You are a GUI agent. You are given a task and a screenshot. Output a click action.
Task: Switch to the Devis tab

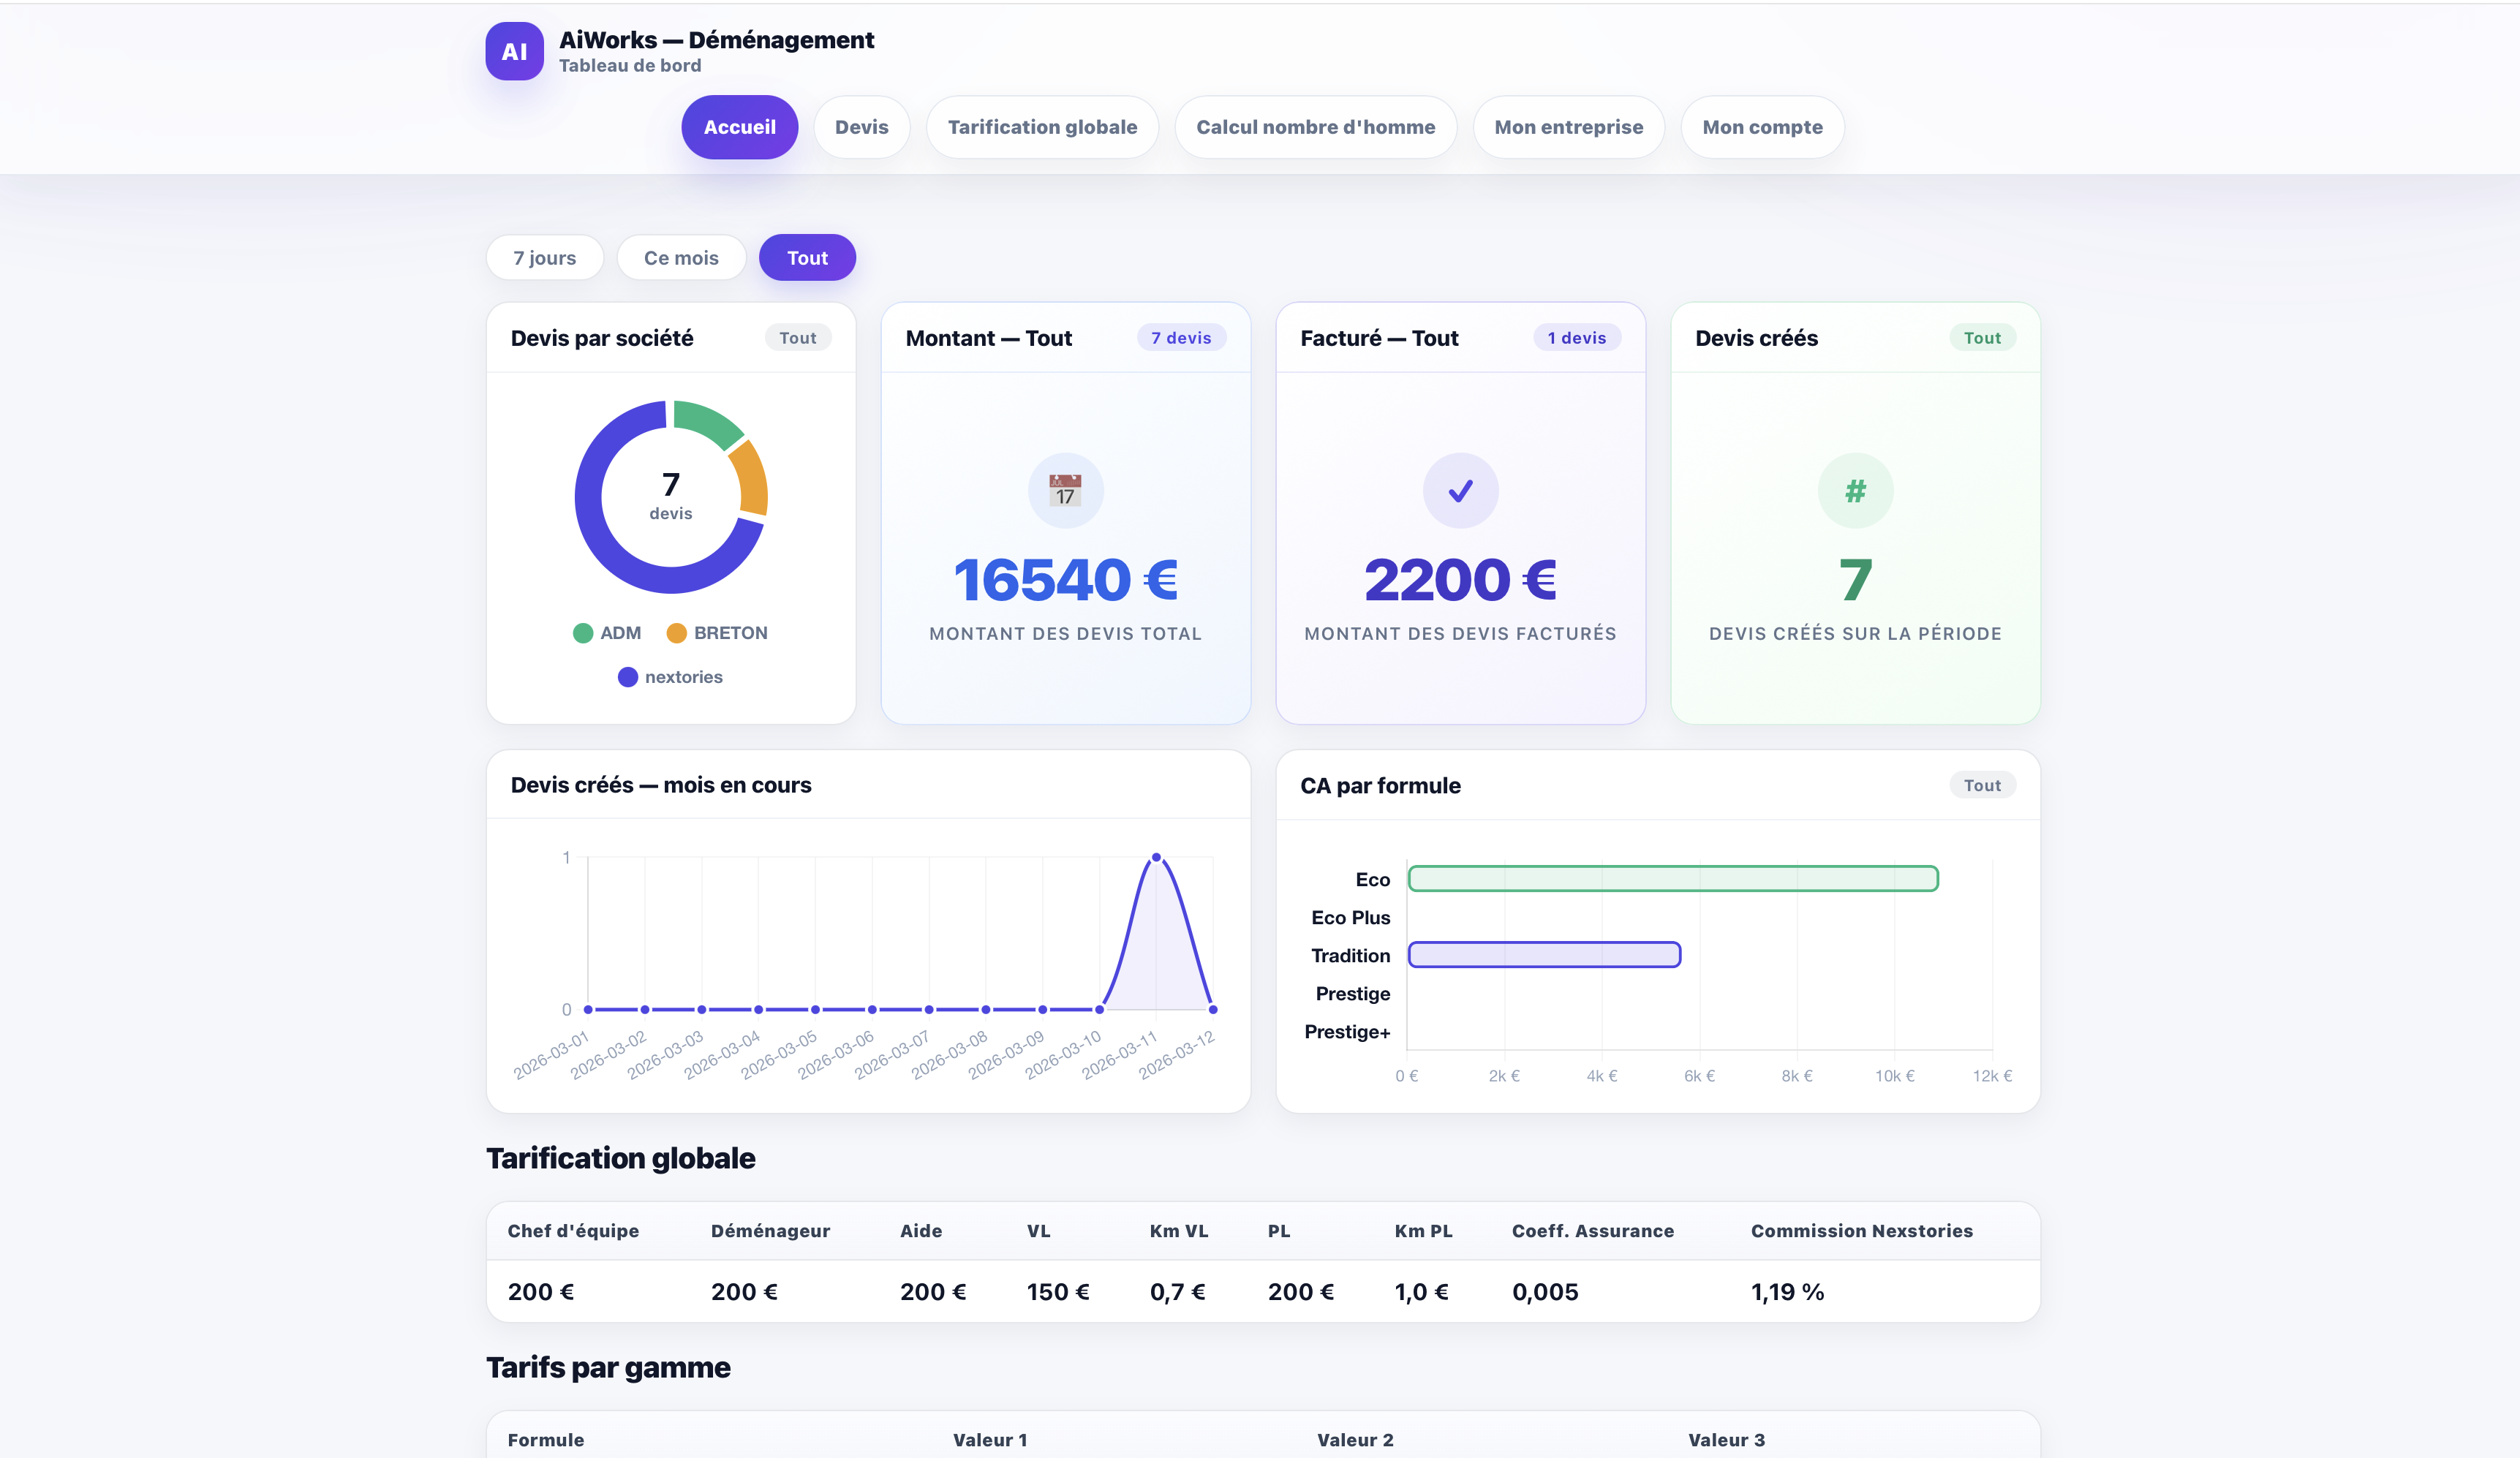(861, 126)
